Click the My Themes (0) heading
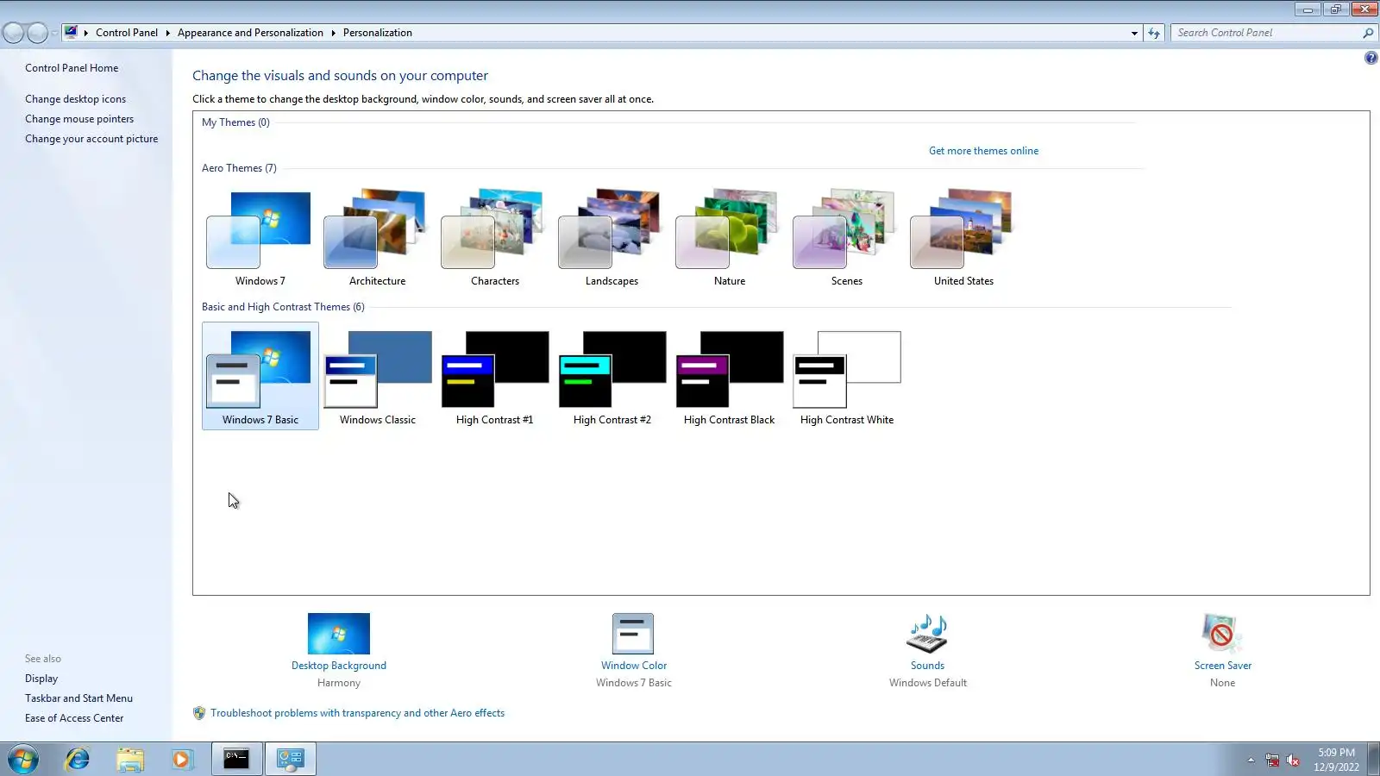Viewport: 1380px width, 776px height. click(235, 122)
